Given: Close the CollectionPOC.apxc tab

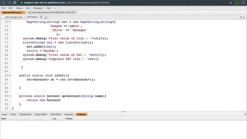Looking at the screenshot, I should (24, 12).
